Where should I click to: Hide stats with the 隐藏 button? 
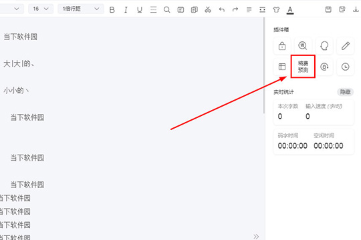click(346, 92)
